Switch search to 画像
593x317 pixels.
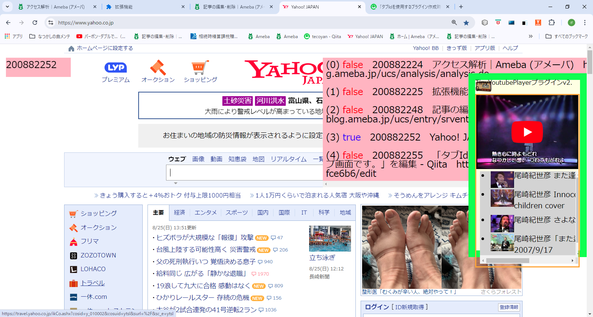point(198,159)
